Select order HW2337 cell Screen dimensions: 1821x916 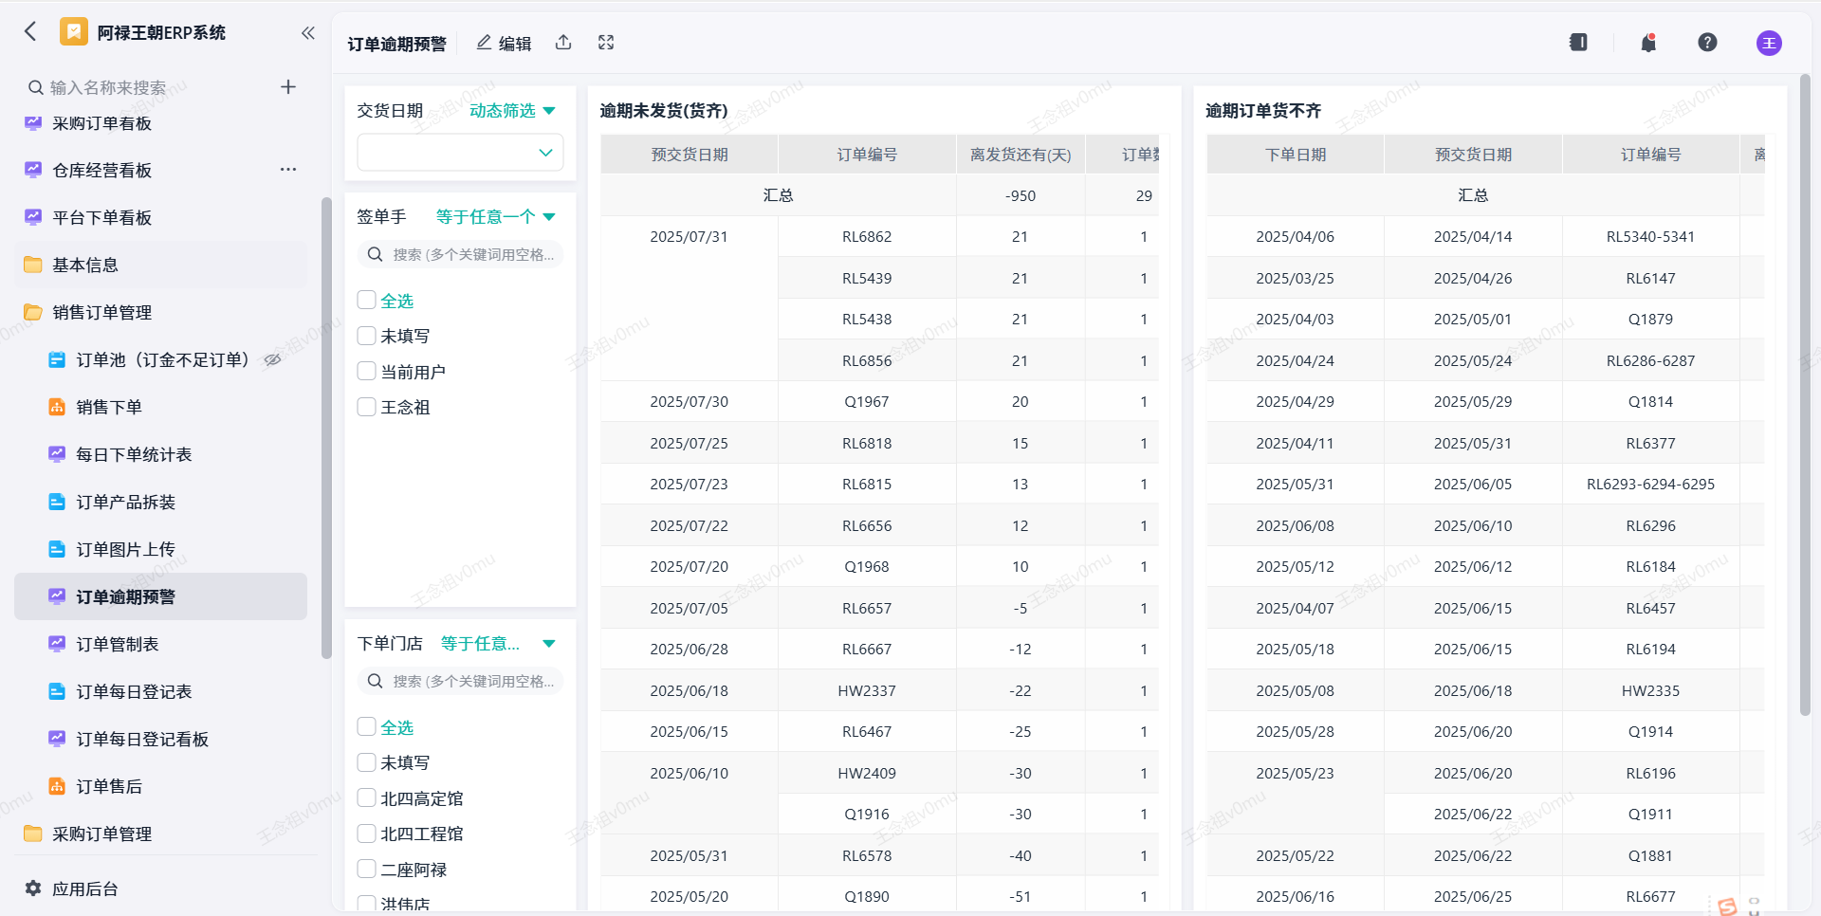(x=867, y=690)
